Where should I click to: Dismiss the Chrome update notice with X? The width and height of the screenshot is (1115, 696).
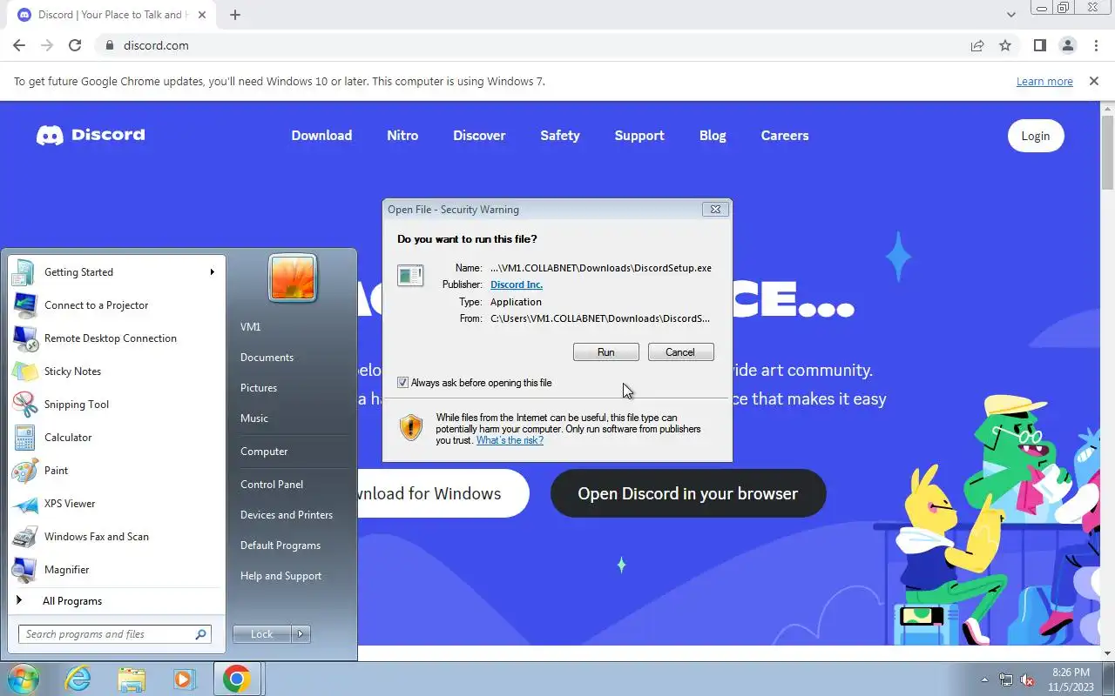(x=1093, y=81)
